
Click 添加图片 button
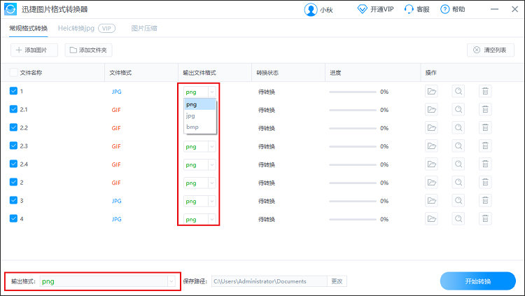click(x=34, y=50)
